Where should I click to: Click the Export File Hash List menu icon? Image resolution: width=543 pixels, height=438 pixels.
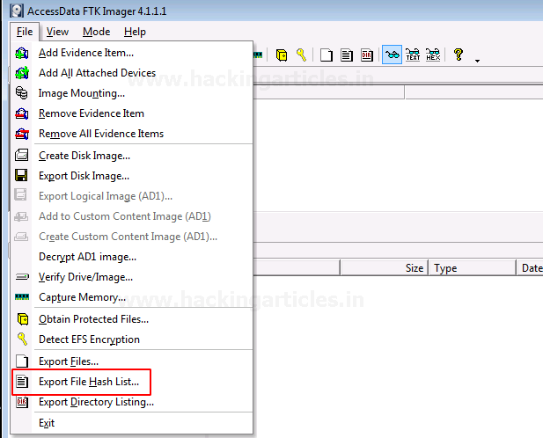pos(22,382)
